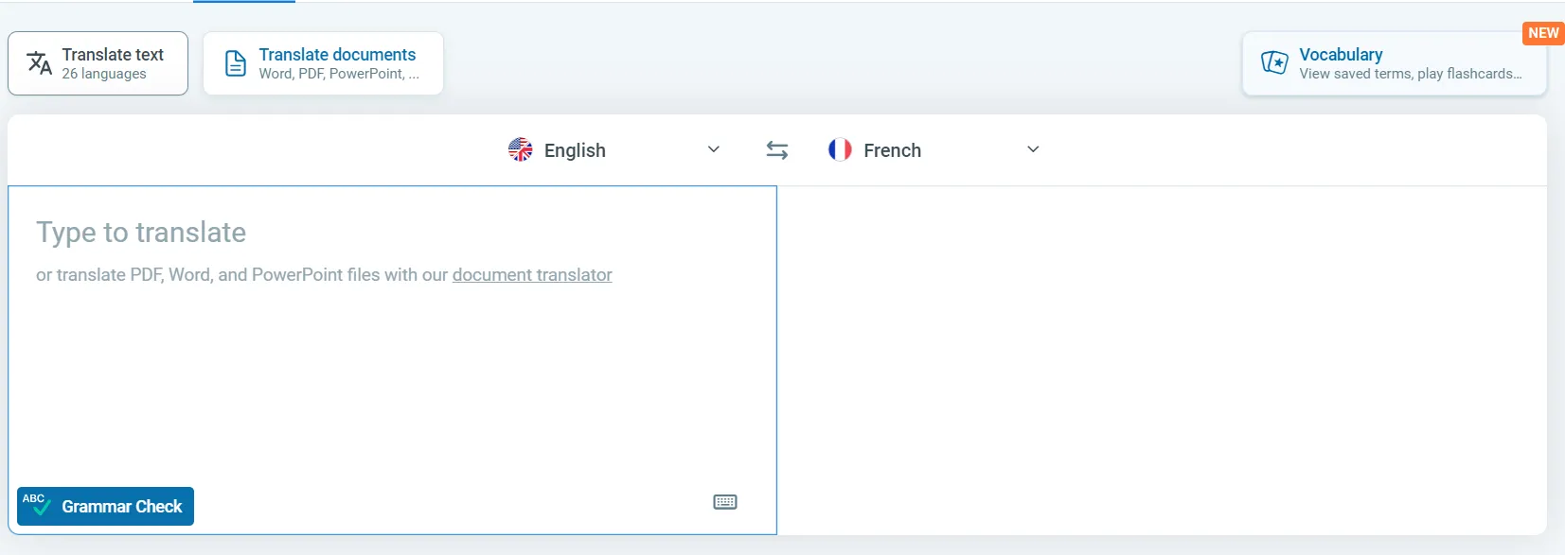Click the French flag icon
The width and height of the screenshot is (1565, 555).
840,149
